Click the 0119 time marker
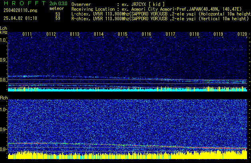The height and width of the screenshot is (163, 251). (x=218, y=34)
